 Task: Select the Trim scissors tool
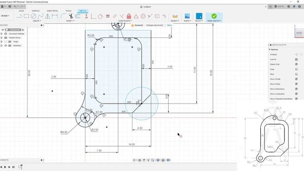click(x=71, y=16)
